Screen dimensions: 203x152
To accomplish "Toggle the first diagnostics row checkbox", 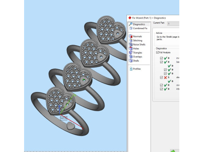I will point(162,58).
